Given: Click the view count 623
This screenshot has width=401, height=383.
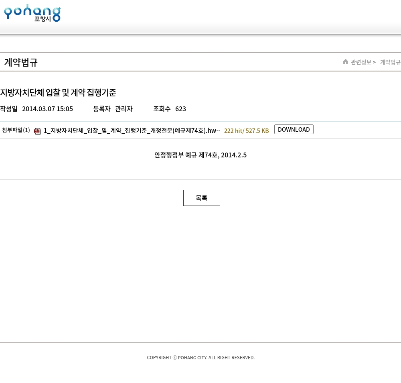Looking at the screenshot, I should [180, 109].
